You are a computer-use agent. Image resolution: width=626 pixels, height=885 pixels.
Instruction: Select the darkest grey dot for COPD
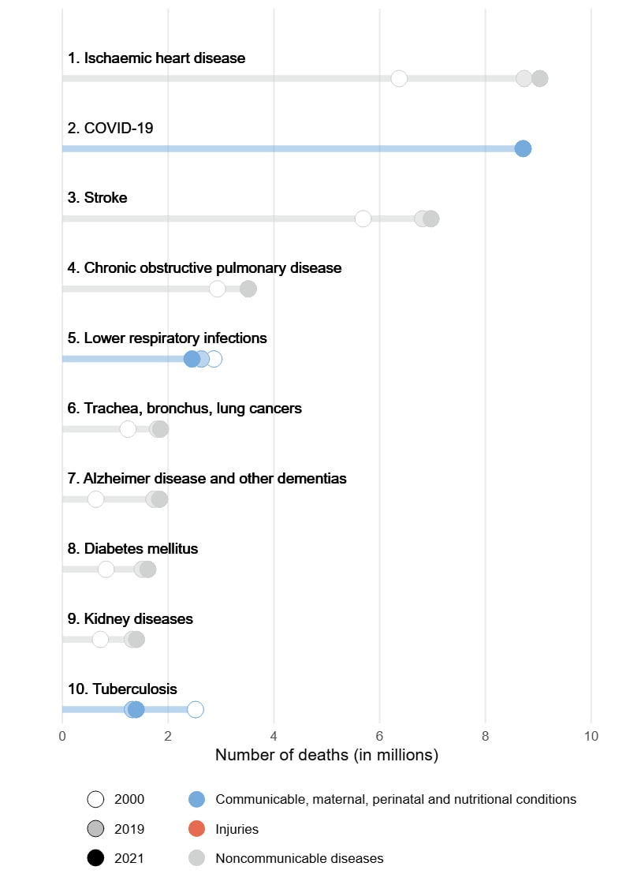248,289
